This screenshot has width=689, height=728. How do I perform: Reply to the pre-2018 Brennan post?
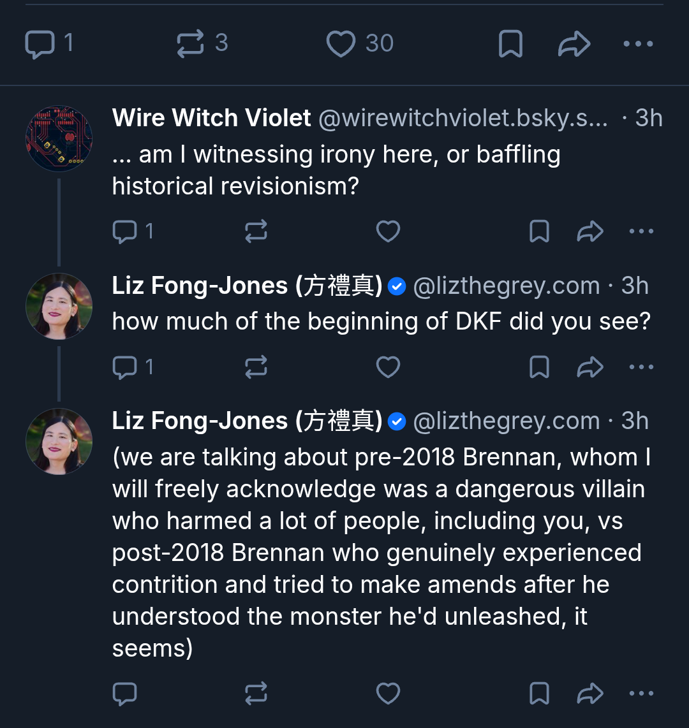click(x=124, y=694)
